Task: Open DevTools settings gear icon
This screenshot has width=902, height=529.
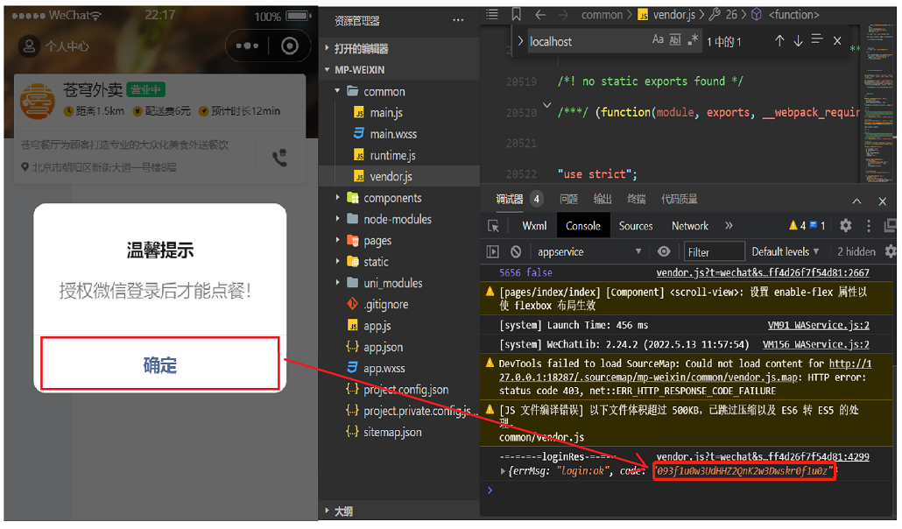Action: 845,226
